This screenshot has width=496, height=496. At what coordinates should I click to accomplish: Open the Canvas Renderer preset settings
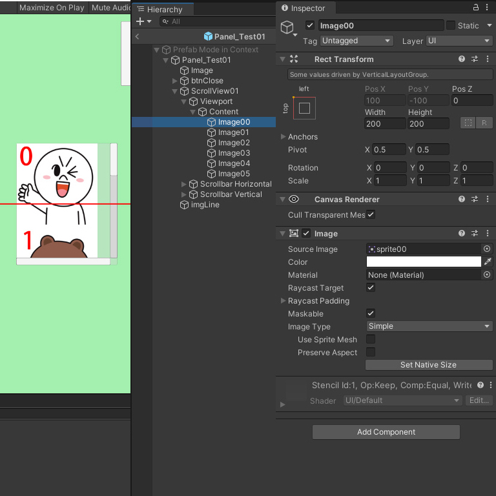475,199
